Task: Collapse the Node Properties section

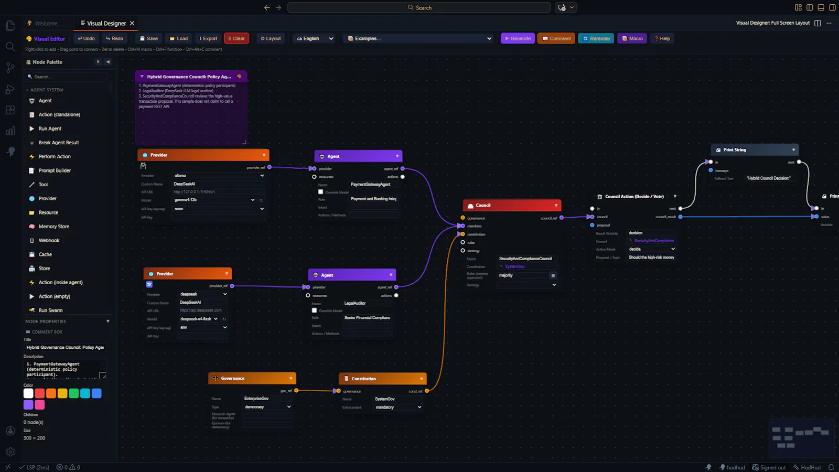Action: (108, 321)
